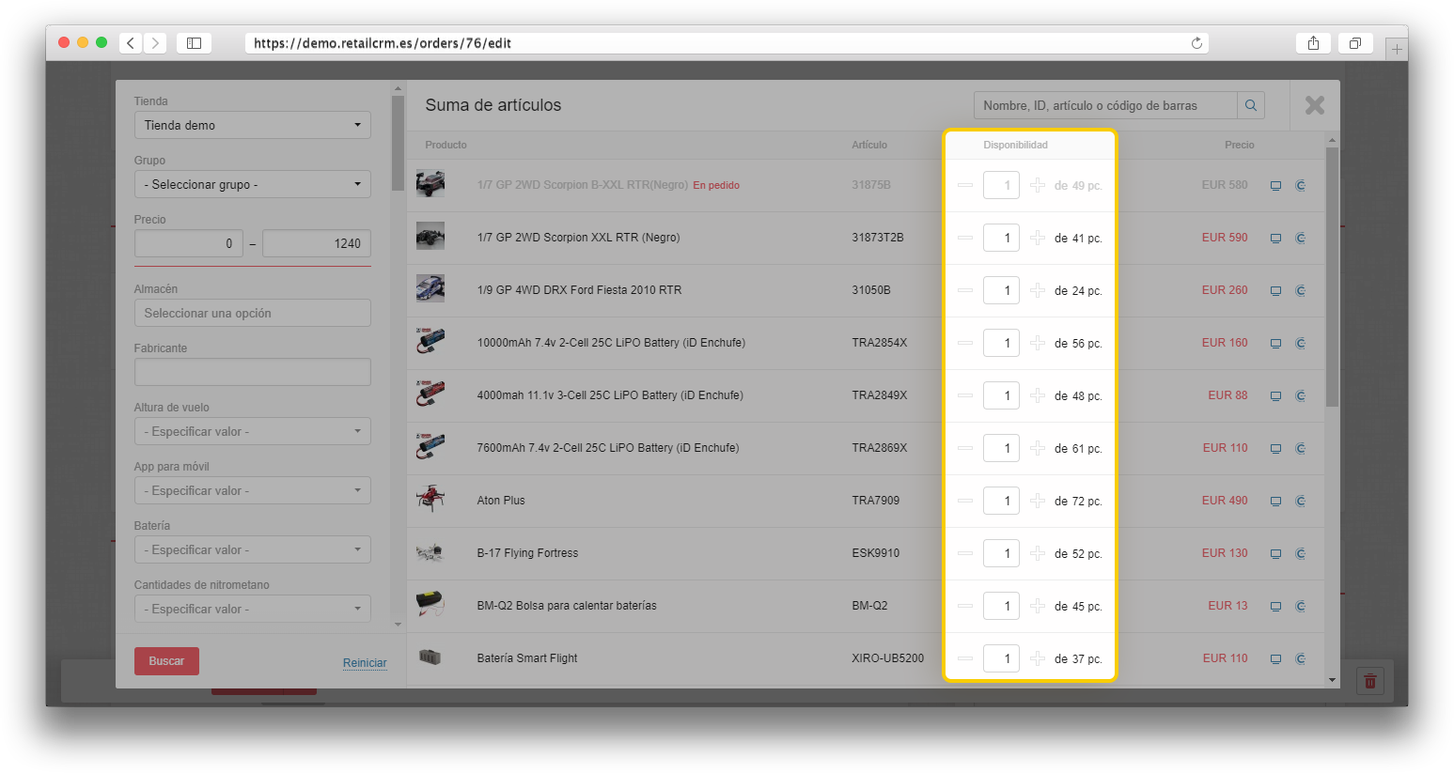
Task: Click the filter panel scrollbar handle
Action: click(398, 143)
